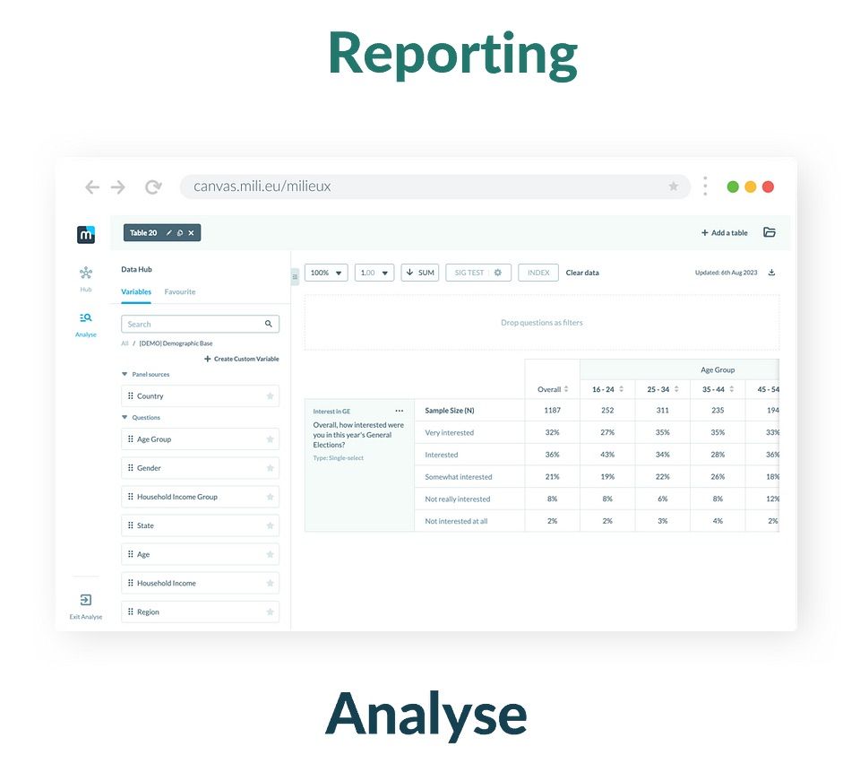This screenshot has height=781, width=860.
Task: Rename Table 20 with pencil icon
Action: click(x=169, y=233)
